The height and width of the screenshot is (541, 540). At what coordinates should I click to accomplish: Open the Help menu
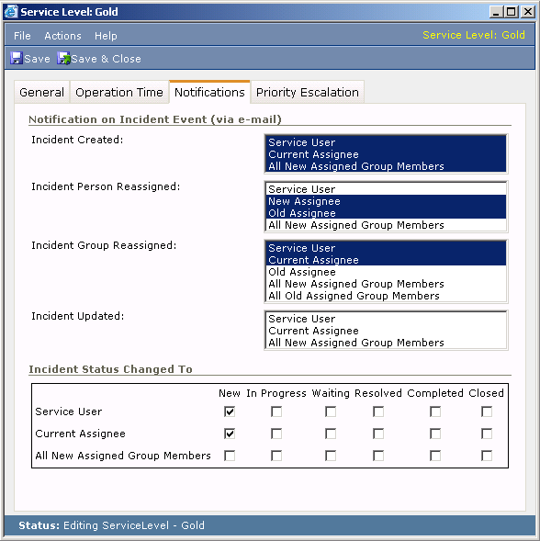pos(106,36)
